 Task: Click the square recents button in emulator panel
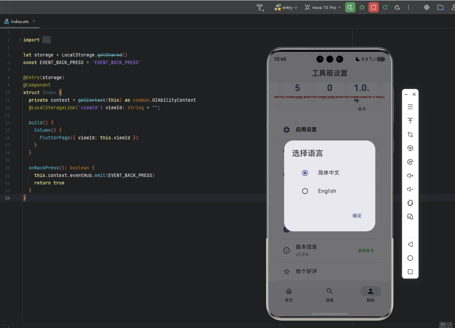[x=410, y=272]
